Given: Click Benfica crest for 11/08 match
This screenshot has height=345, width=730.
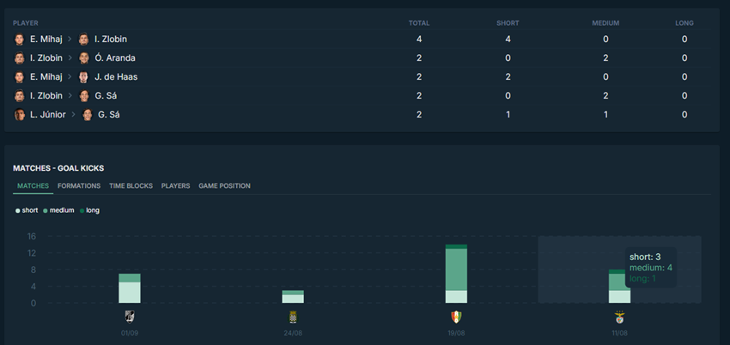Looking at the screenshot, I should tap(620, 317).
